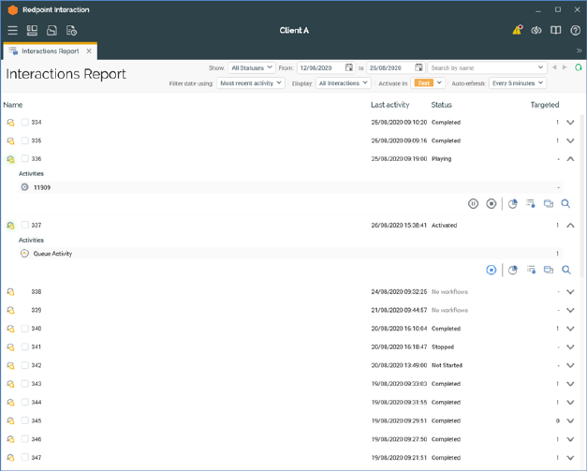Expand the row for interaction 340

coord(570,329)
